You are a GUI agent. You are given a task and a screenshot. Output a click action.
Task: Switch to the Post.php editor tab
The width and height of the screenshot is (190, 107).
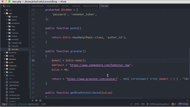point(65,6)
